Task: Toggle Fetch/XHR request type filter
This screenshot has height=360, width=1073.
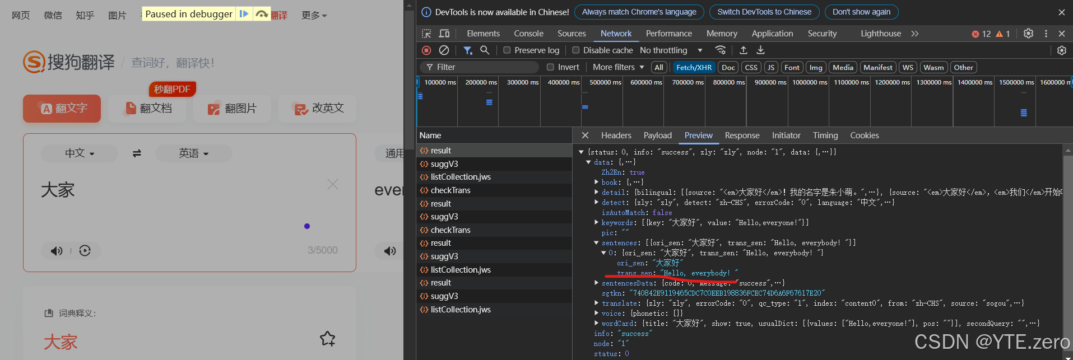Action: 694,67
